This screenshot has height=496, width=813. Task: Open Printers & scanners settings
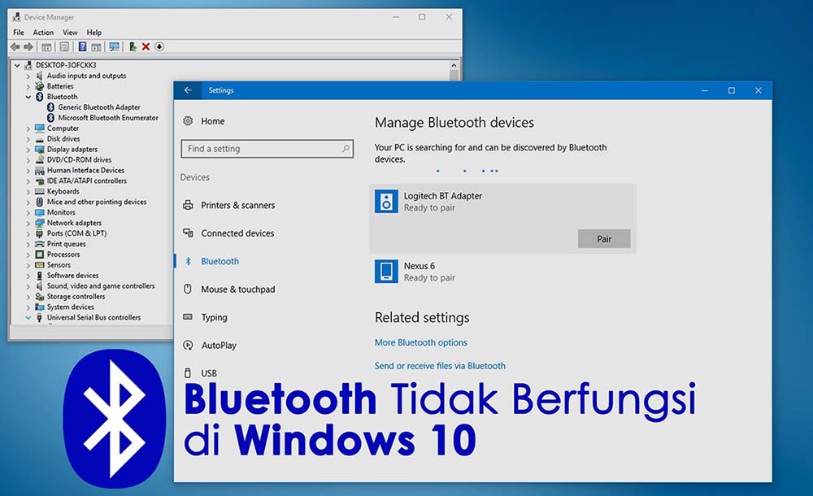click(x=238, y=205)
